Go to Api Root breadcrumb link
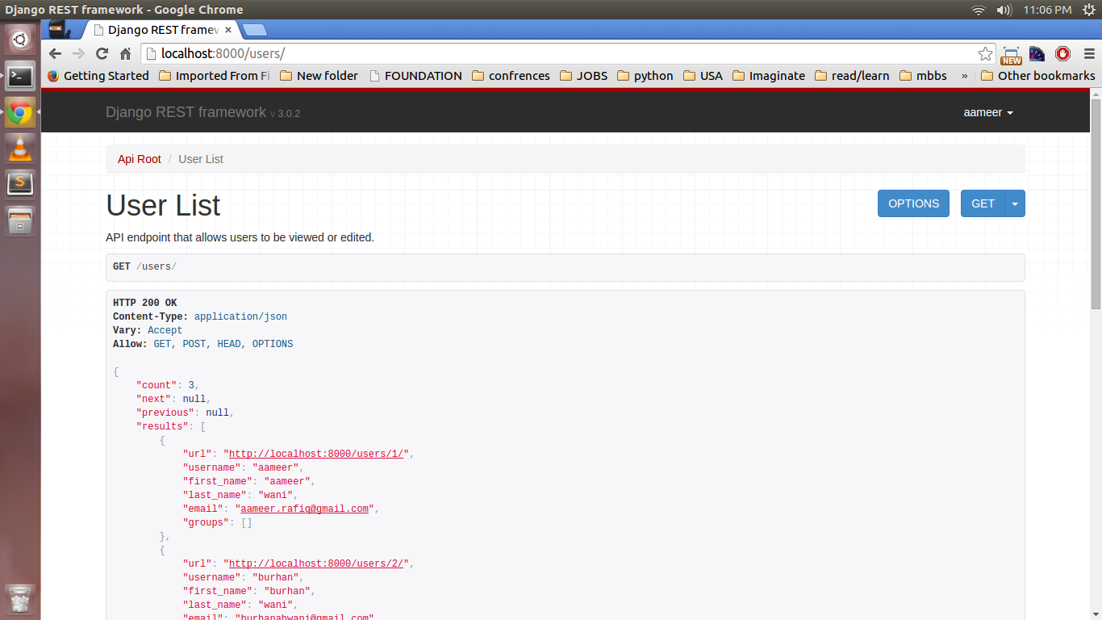The width and height of the screenshot is (1102, 620). (140, 159)
